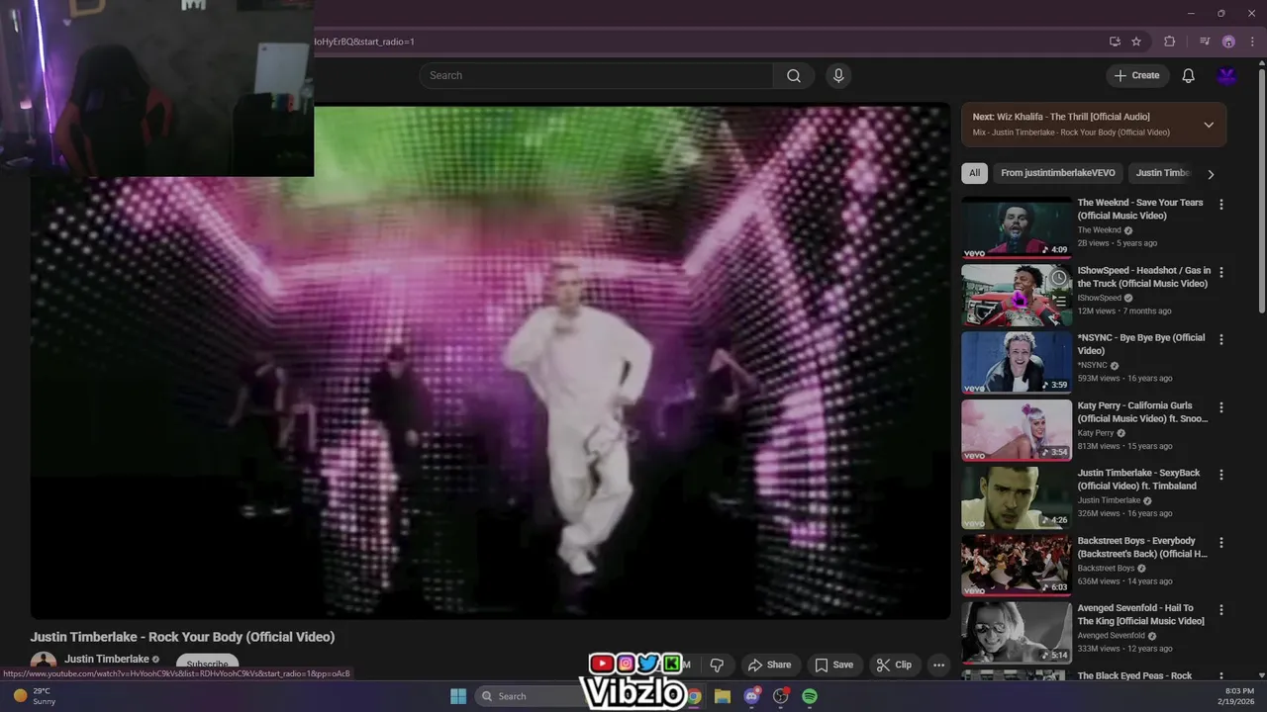Play NSYNC Bye Bye Bye thumbnail

click(x=1017, y=362)
